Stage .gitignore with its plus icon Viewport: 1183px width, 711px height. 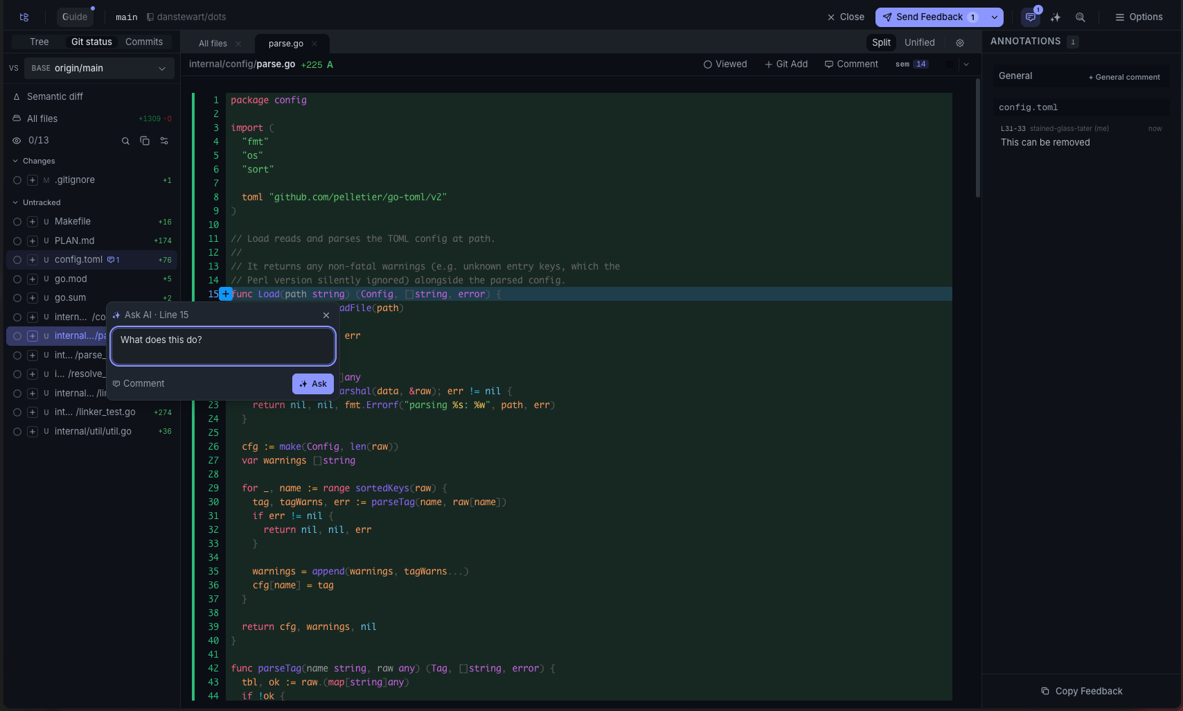pos(33,180)
